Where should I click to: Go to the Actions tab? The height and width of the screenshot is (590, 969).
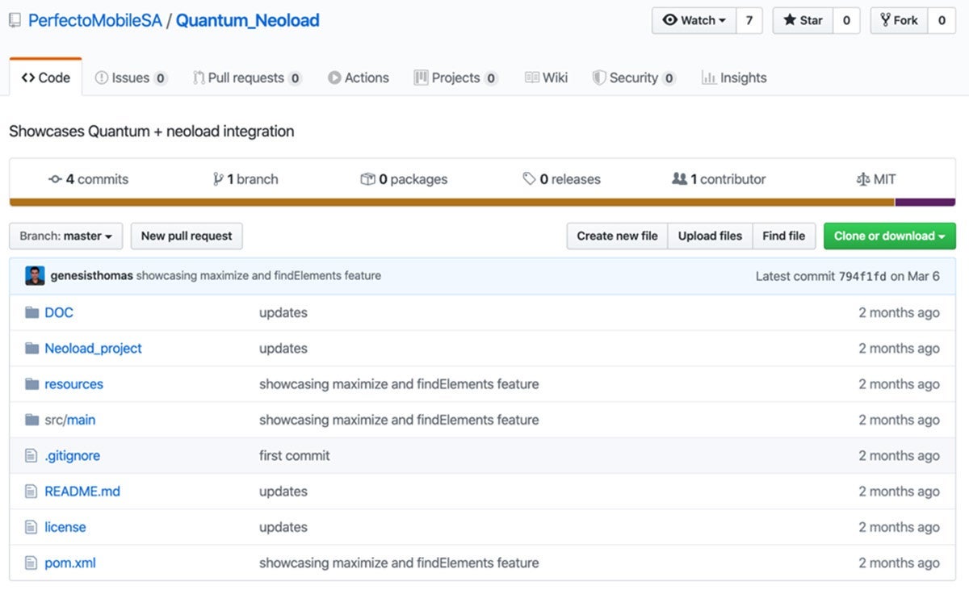click(359, 77)
